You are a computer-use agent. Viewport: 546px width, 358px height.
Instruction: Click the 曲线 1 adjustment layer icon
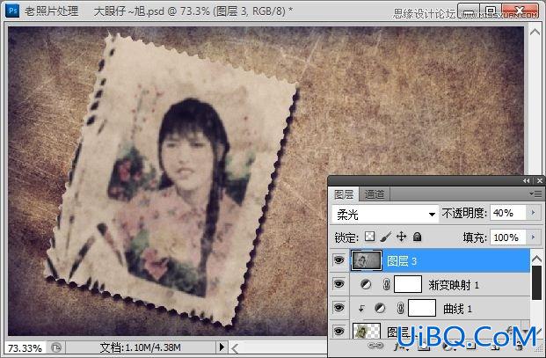(380, 308)
